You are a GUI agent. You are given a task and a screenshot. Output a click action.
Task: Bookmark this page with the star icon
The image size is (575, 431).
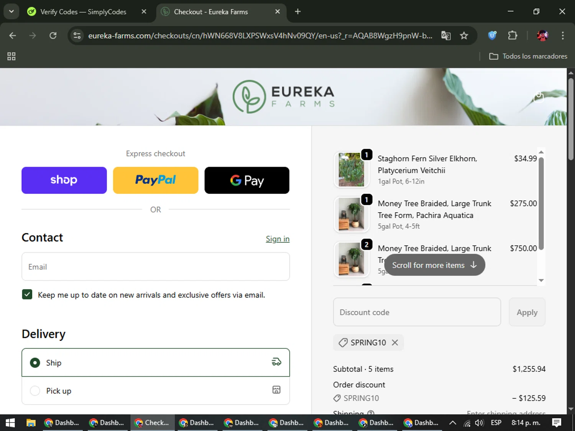pyautogui.click(x=464, y=36)
